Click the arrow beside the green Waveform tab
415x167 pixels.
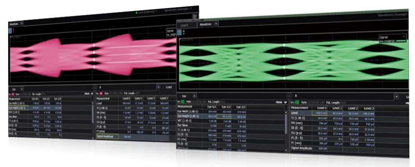[216, 24]
